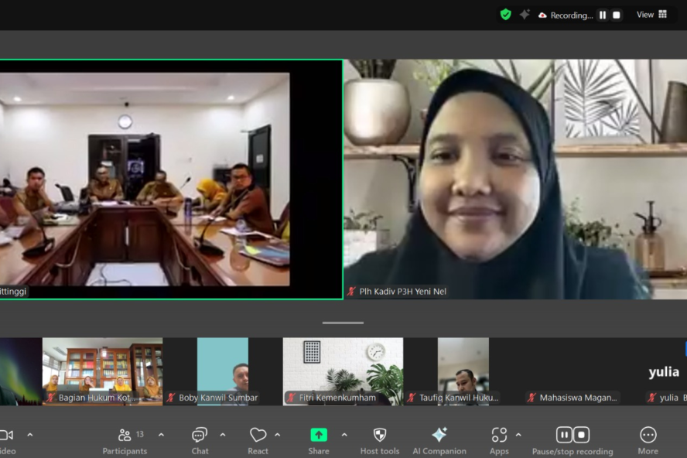The height and width of the screenshot is (458, 687).
Task: Pause the recording from the top bar
Action: point(603,15)
